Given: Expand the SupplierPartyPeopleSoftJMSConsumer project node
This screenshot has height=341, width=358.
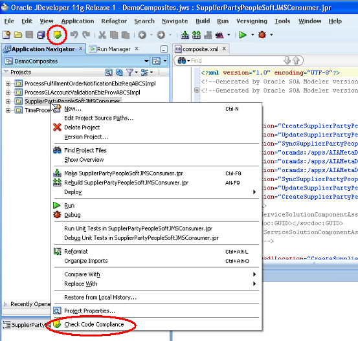Looking at the screenshot, I should tap(8, 102).
